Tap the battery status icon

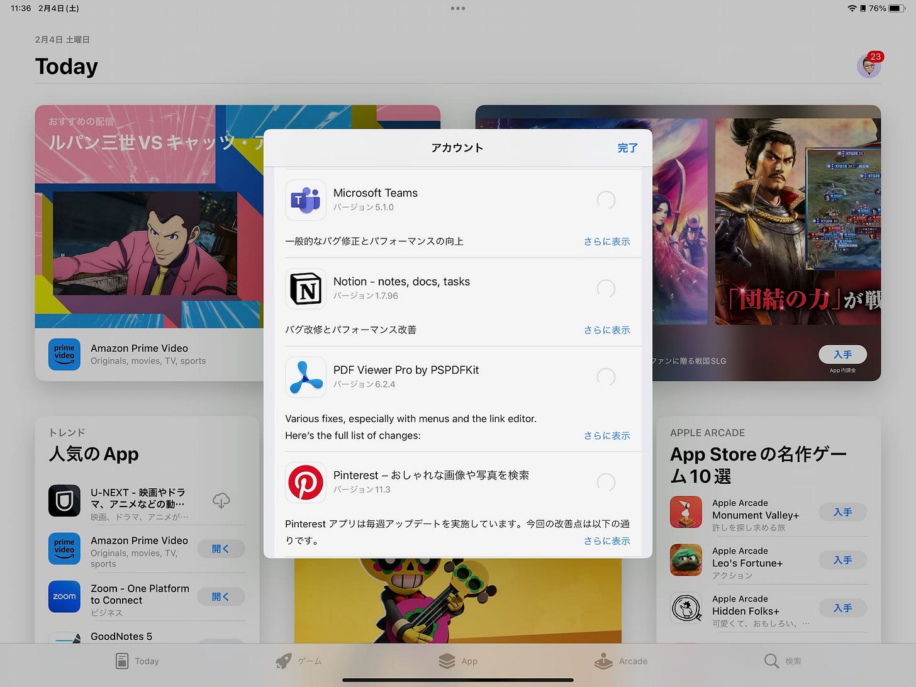(x=898, y=8)
